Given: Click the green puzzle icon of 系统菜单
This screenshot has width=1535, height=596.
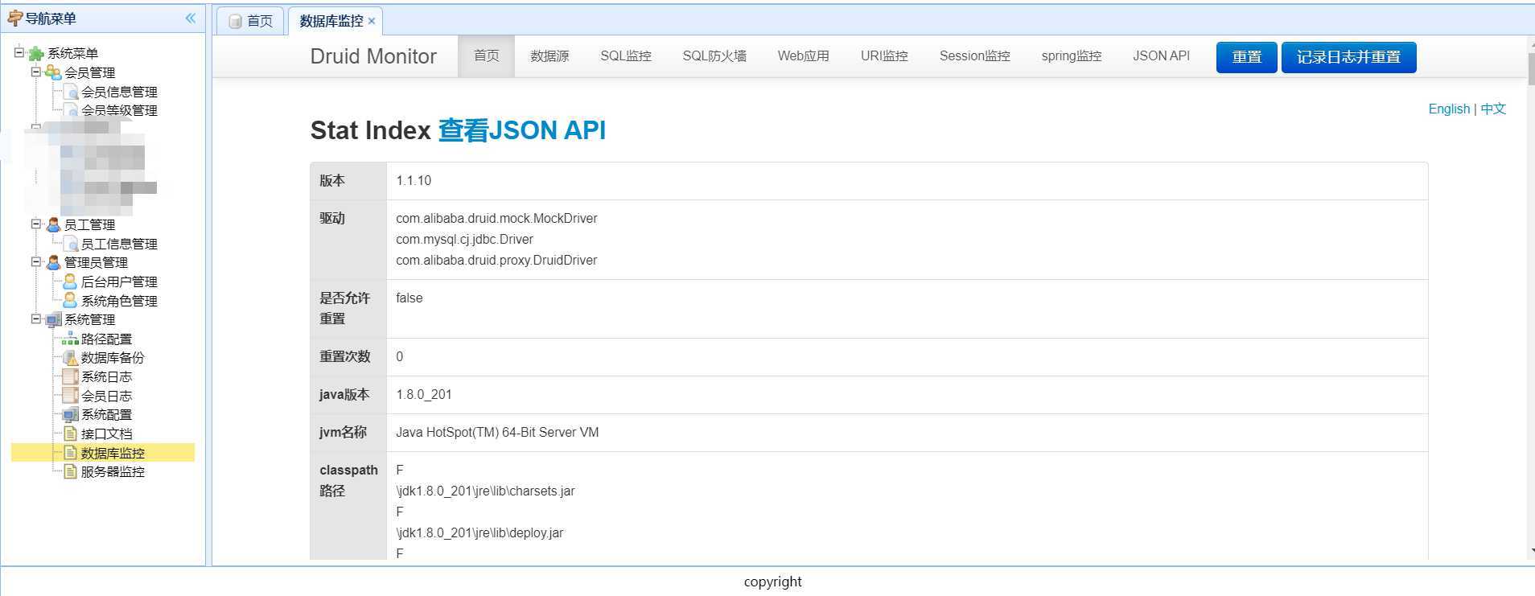Looking at the screenshot, I should coord(36,54).
